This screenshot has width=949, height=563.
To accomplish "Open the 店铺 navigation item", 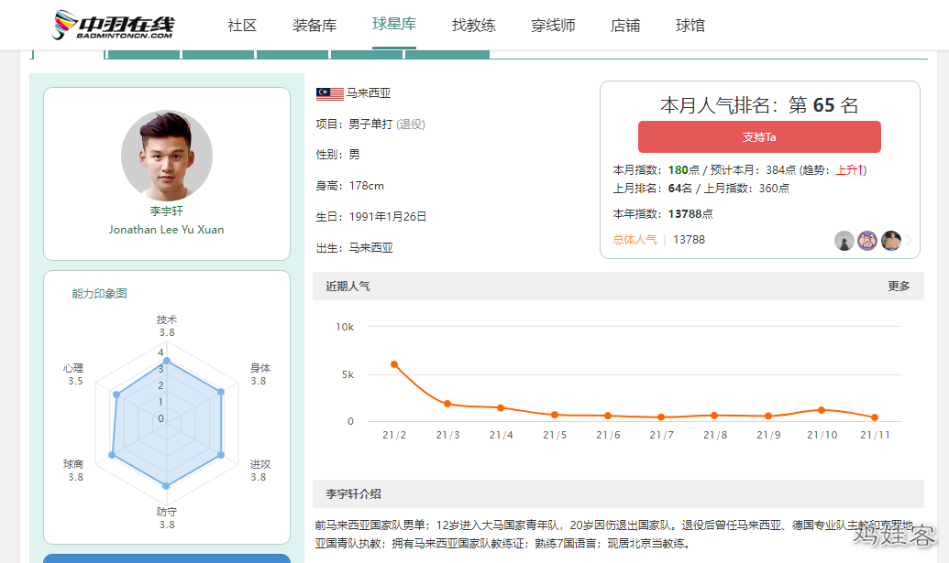I will coord(625,26).
